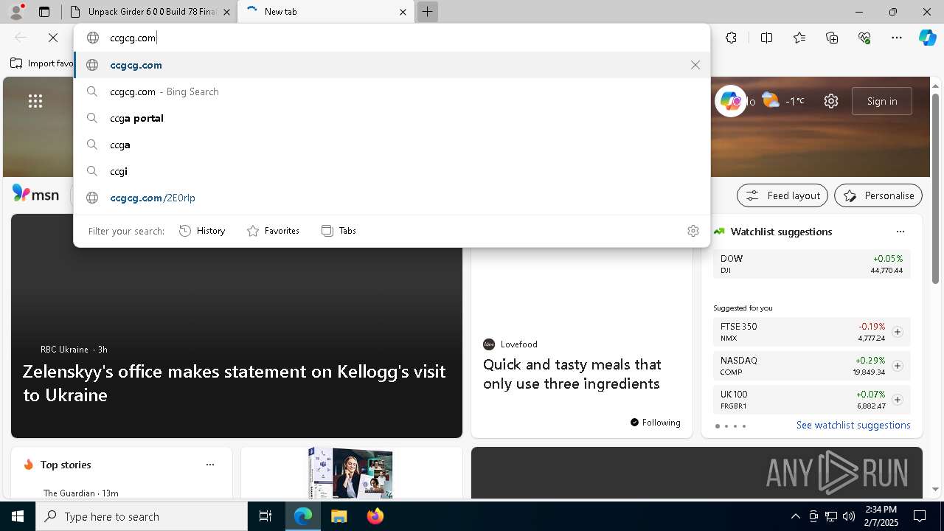
Task: Open Watchlist suggestions more options
Action: 900,232
